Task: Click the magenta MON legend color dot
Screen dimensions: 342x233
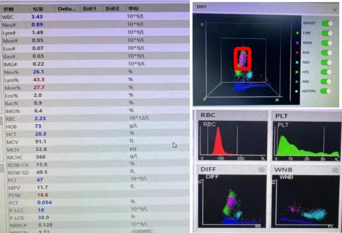Action: [x=297, y=43]
